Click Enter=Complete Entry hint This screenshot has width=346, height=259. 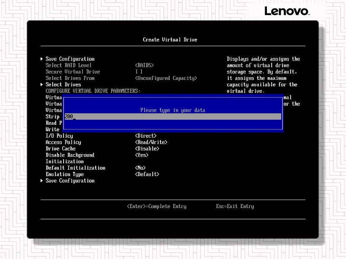click(157, 206)
